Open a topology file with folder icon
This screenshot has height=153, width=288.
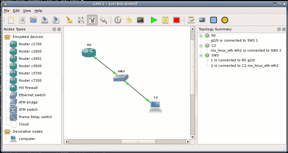coord(33,20)
